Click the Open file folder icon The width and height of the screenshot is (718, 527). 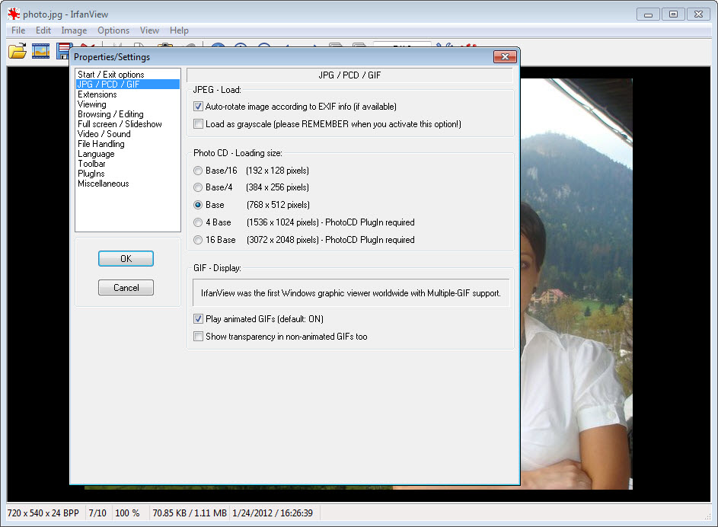18,51
